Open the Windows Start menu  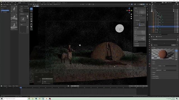click(x=2, y=99)
